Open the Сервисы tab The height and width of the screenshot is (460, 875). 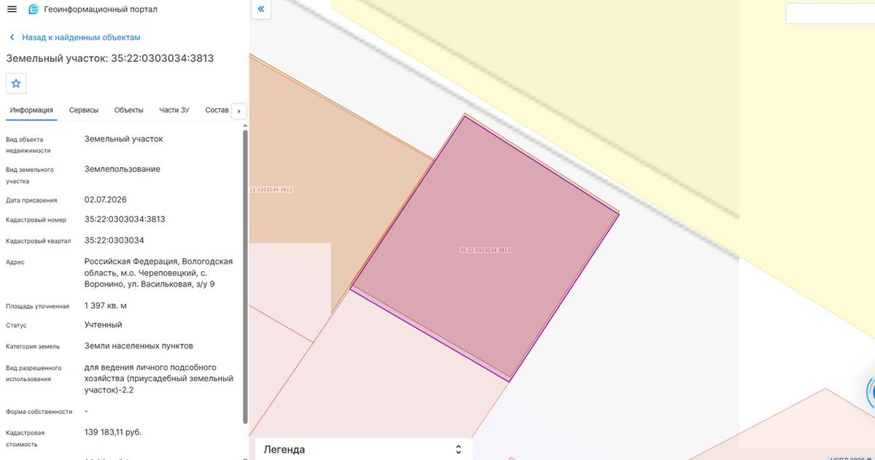pos(84,110)
